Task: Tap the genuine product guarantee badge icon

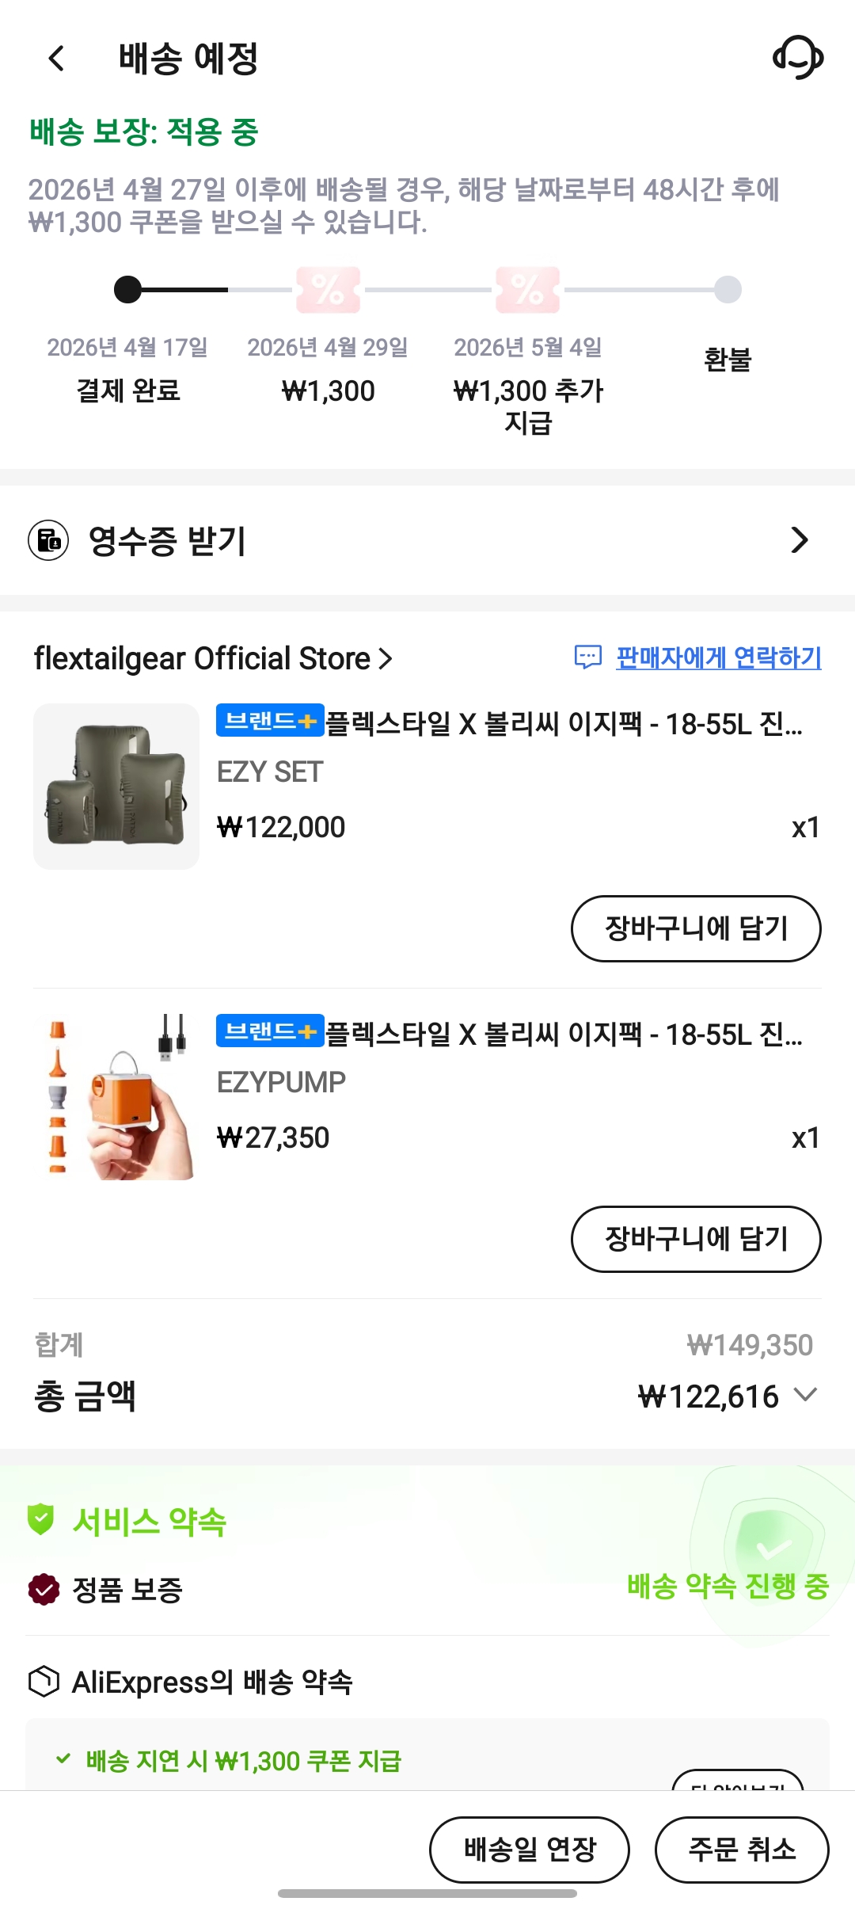Action: 44,1589
